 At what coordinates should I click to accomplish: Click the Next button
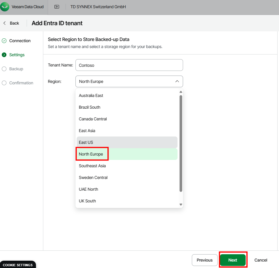[x=232, y=260]
